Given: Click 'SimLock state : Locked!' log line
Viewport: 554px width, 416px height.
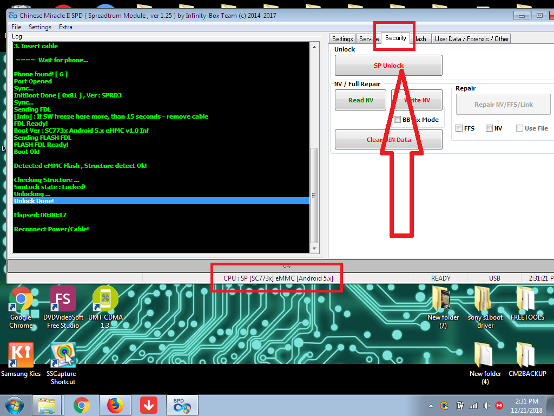Looking at the screenshot, I should click(x=50, y=187).
